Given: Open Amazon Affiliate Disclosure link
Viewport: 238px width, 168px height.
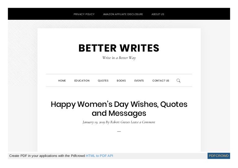Looking at the screenshot, I should point(123,14).
